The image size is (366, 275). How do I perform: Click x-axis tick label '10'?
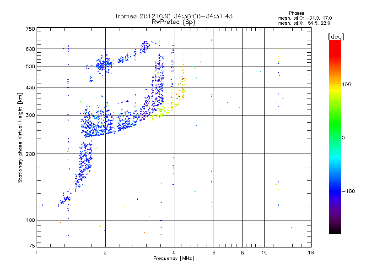[x=264, y=253]
